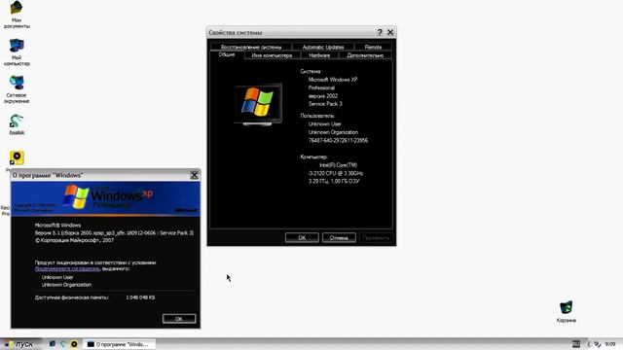Open the Имя компьютера tab
Image resolution: width=623 pixels, height=350 pixels.
pyautogui.click(x=272, y=55)
